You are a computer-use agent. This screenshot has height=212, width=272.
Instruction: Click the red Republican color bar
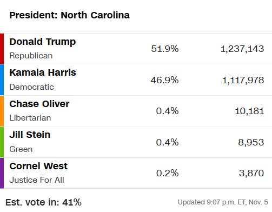coord(2,49)
